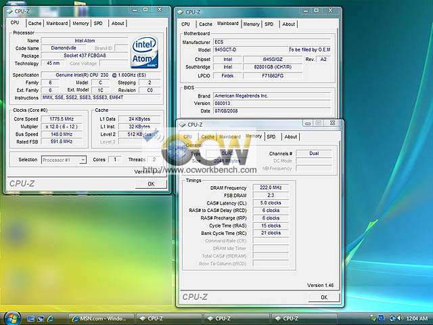Viewport: 433px width, 325px height.
Task: Click CAS# Latency value '5.0 clocks'
Action: 271,203
